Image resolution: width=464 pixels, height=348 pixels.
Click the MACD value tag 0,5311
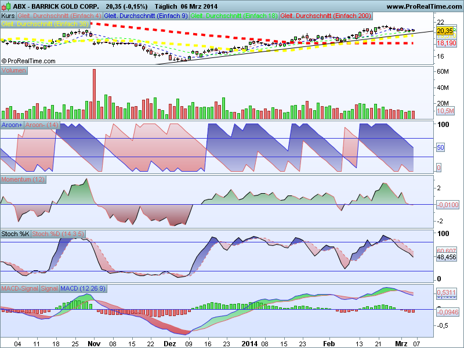(x=446, y=292)
